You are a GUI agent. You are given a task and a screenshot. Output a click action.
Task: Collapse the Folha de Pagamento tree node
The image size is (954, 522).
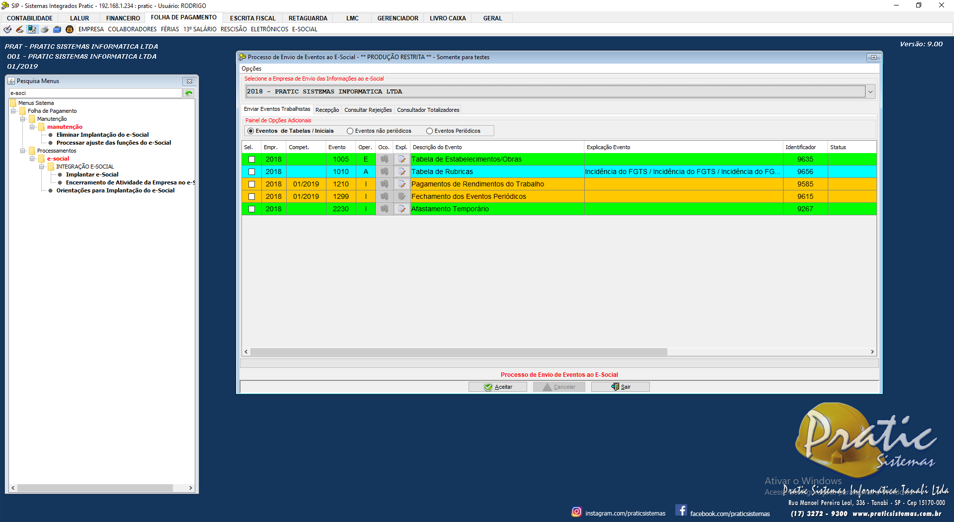click(13, 111)
